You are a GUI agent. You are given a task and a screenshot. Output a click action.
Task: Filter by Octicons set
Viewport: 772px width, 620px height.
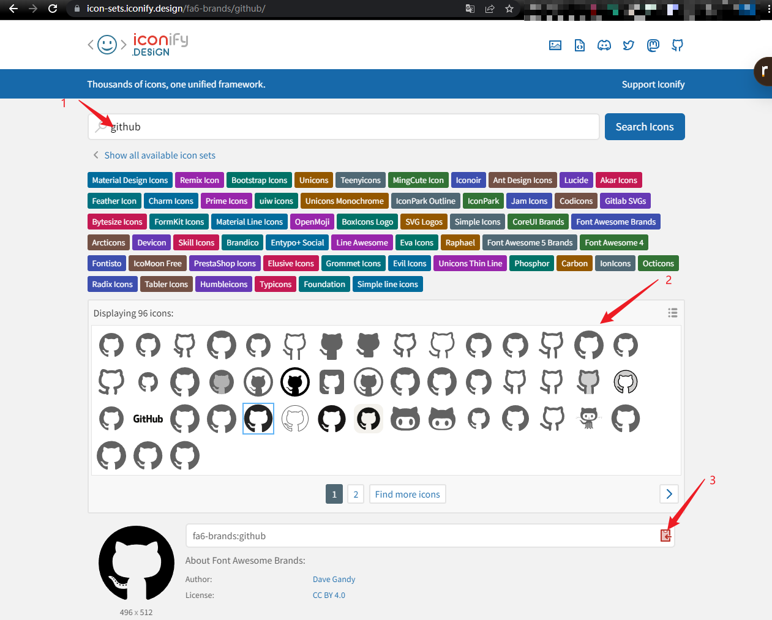pos(658,263)
